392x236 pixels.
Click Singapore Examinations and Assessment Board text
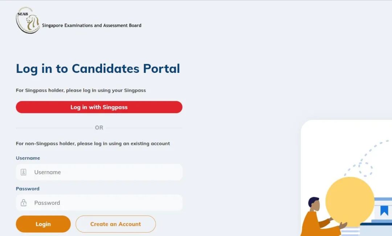pos(91,25)
